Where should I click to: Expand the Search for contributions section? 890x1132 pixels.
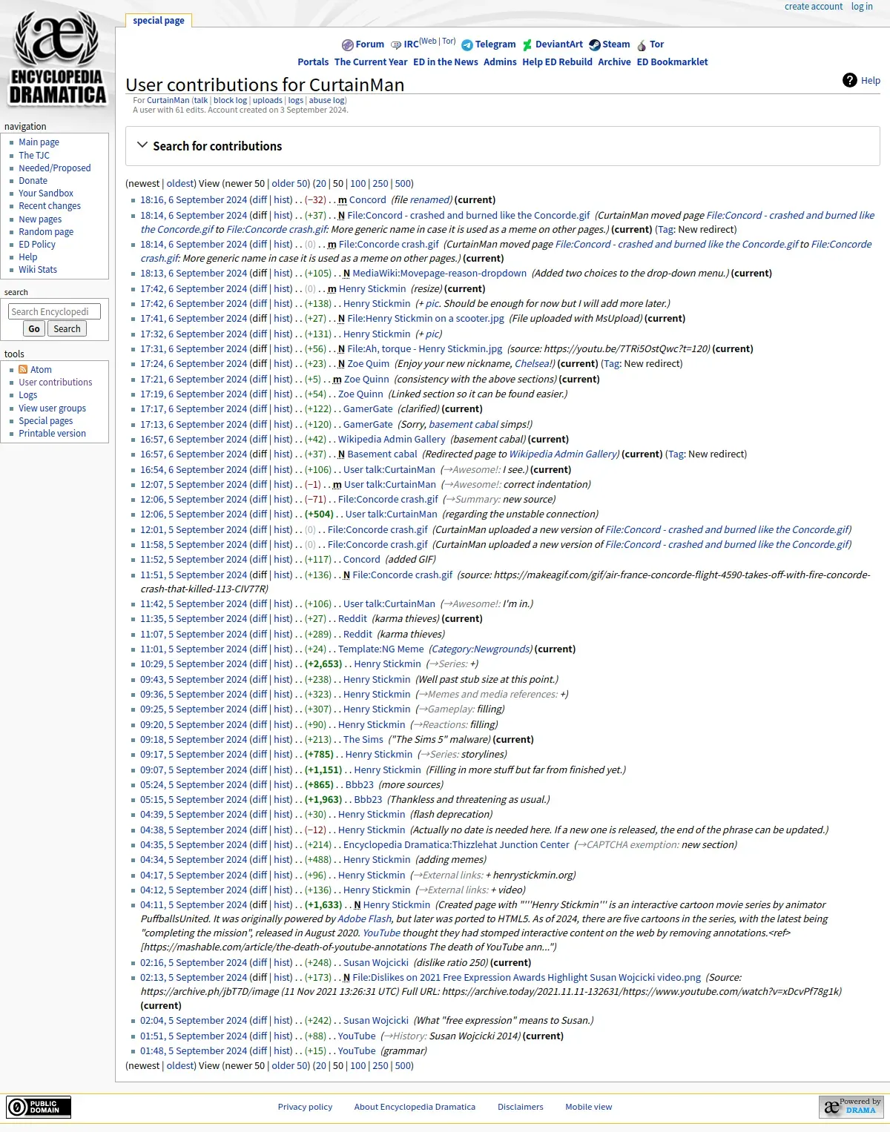tap(503, 146)
